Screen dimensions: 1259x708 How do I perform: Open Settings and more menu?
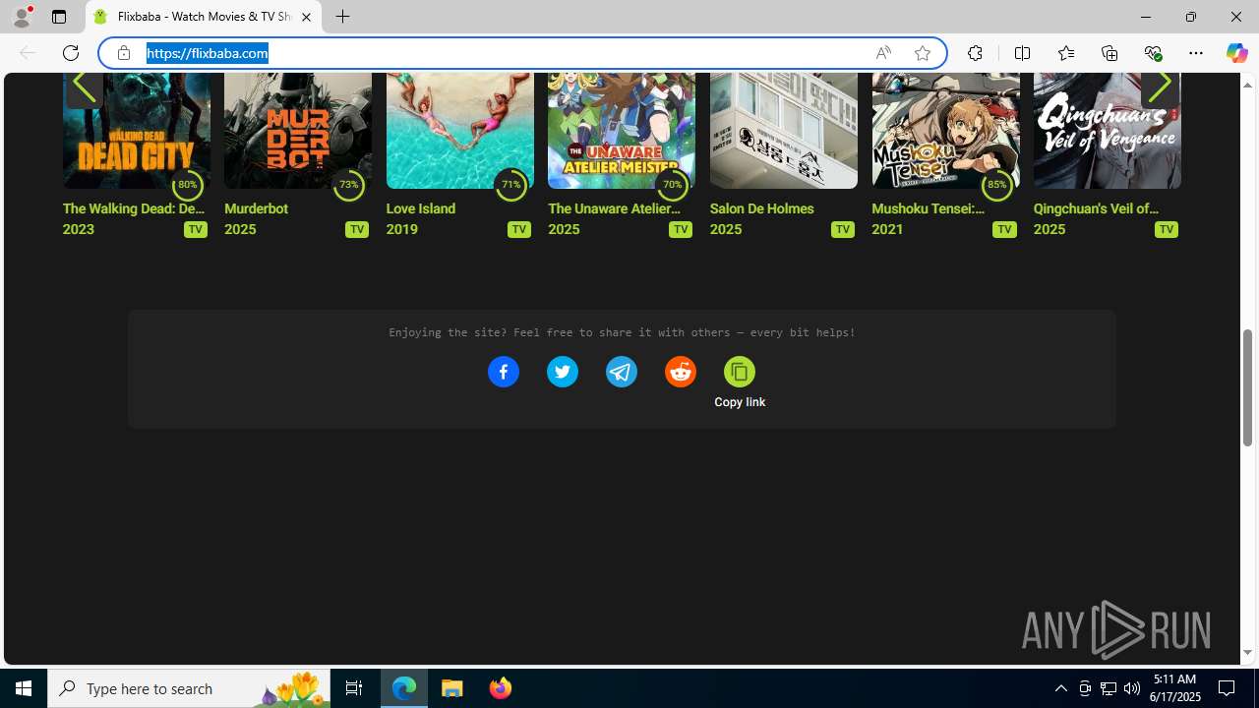1196,53
